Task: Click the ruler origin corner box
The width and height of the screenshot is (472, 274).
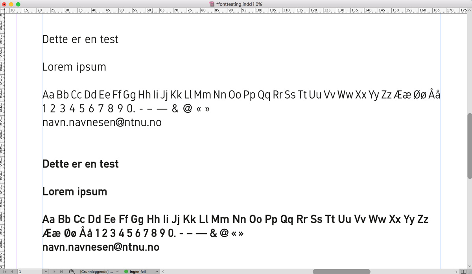Action: pyautogui.click(x=2, y=10)
